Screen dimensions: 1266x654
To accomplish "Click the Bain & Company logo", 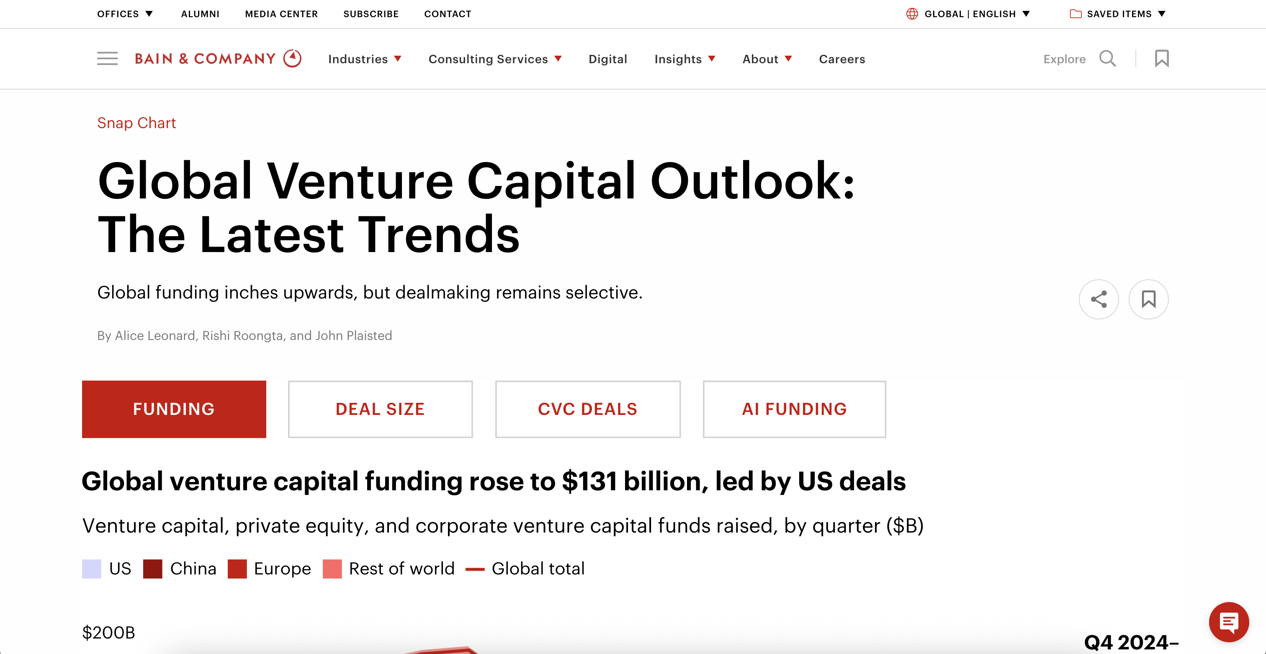I will pos(218,59).
